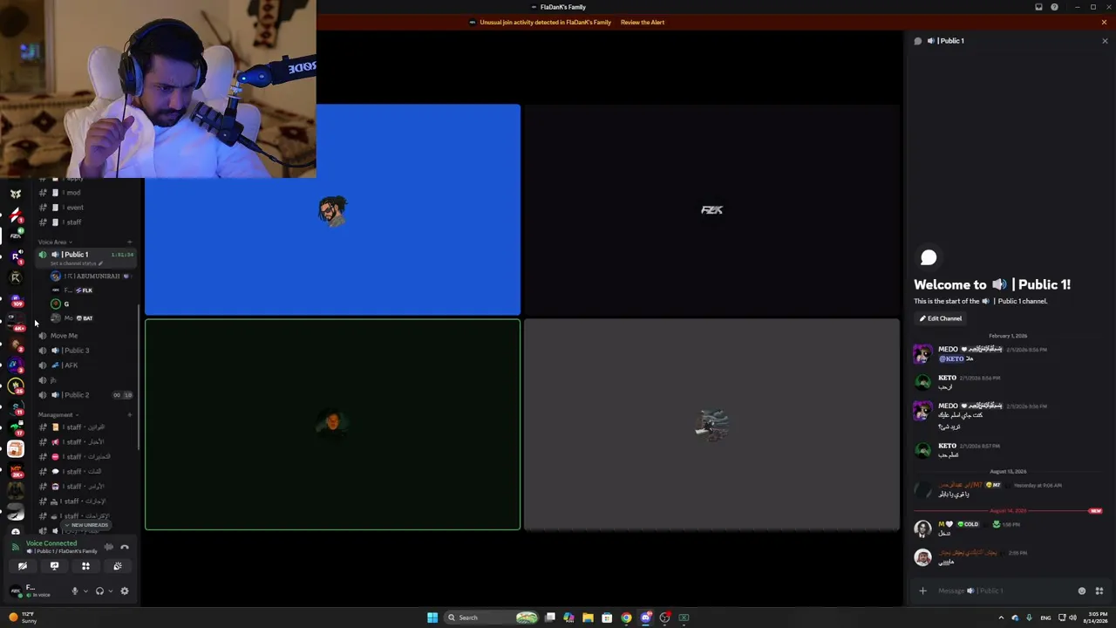
Task: Open the emoji picker
Action: 1082,591
